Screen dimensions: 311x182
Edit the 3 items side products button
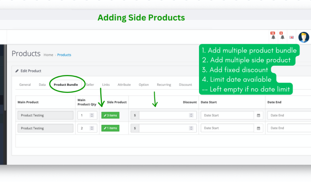click(x=110, y=115)
